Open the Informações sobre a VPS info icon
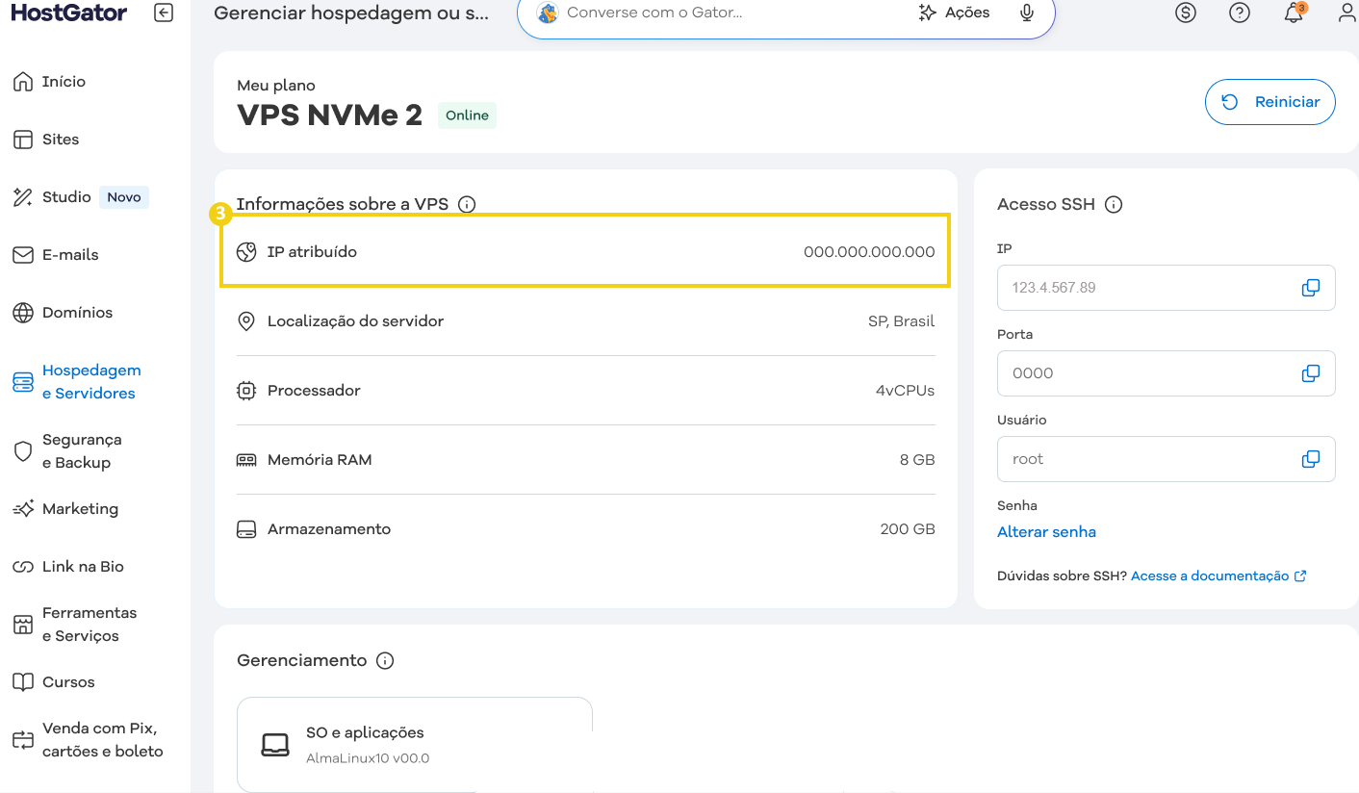This screenshot has width=1359, height=793. [468, 204]
